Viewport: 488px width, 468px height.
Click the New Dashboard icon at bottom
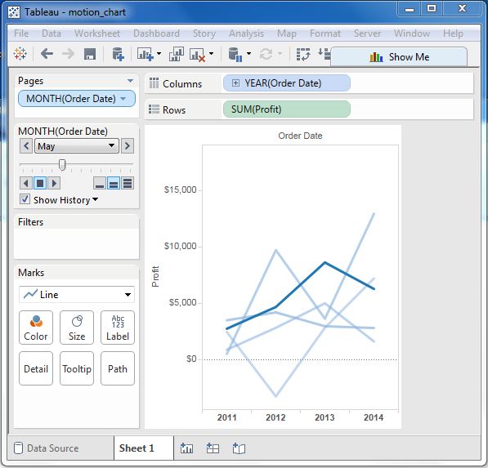pos(213,448)
